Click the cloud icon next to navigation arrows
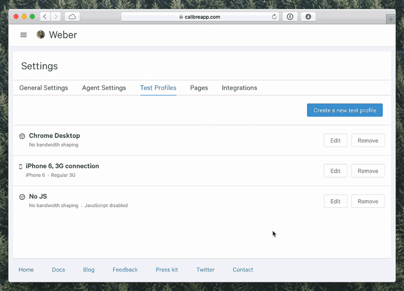Screen dimensions: 404x291 [x=72, y=16]
